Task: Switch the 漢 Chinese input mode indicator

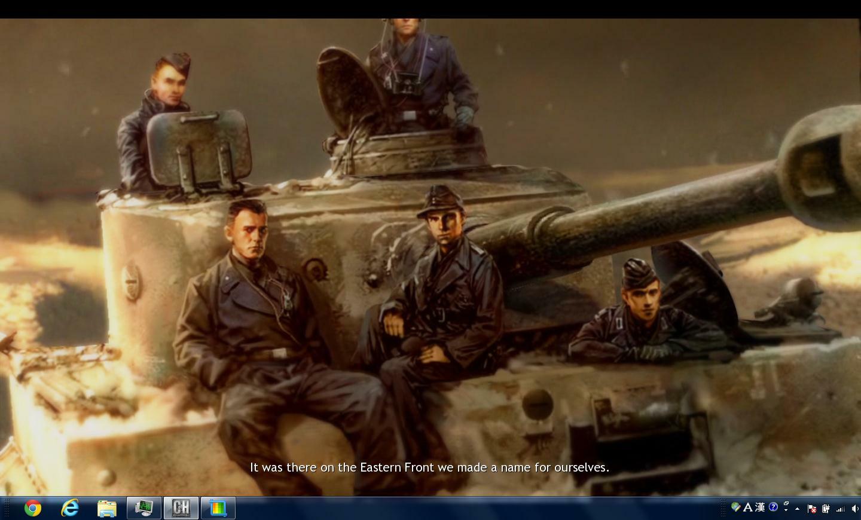Action: (760, 507)
